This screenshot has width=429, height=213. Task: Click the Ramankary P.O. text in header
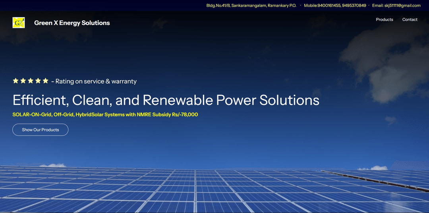tap(282, 6)
